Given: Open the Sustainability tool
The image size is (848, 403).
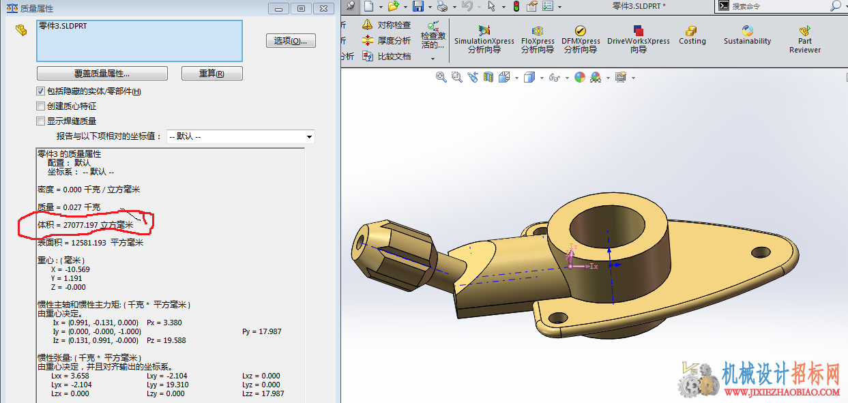Looking at the screenshot, I should coord(747,35).
